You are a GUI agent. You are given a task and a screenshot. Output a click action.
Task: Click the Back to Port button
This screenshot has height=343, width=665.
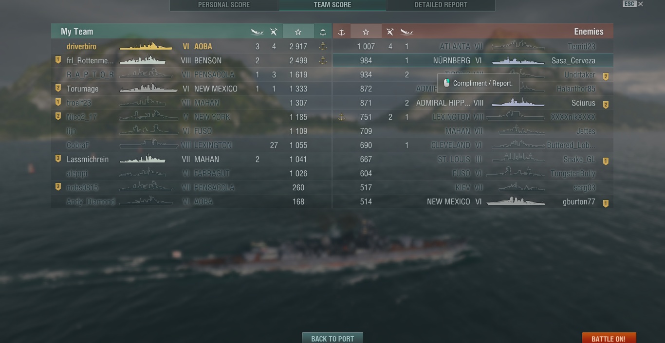coord(332,338)
